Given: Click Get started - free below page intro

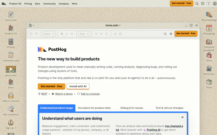Looking at the screenshot, I should 52,86.
